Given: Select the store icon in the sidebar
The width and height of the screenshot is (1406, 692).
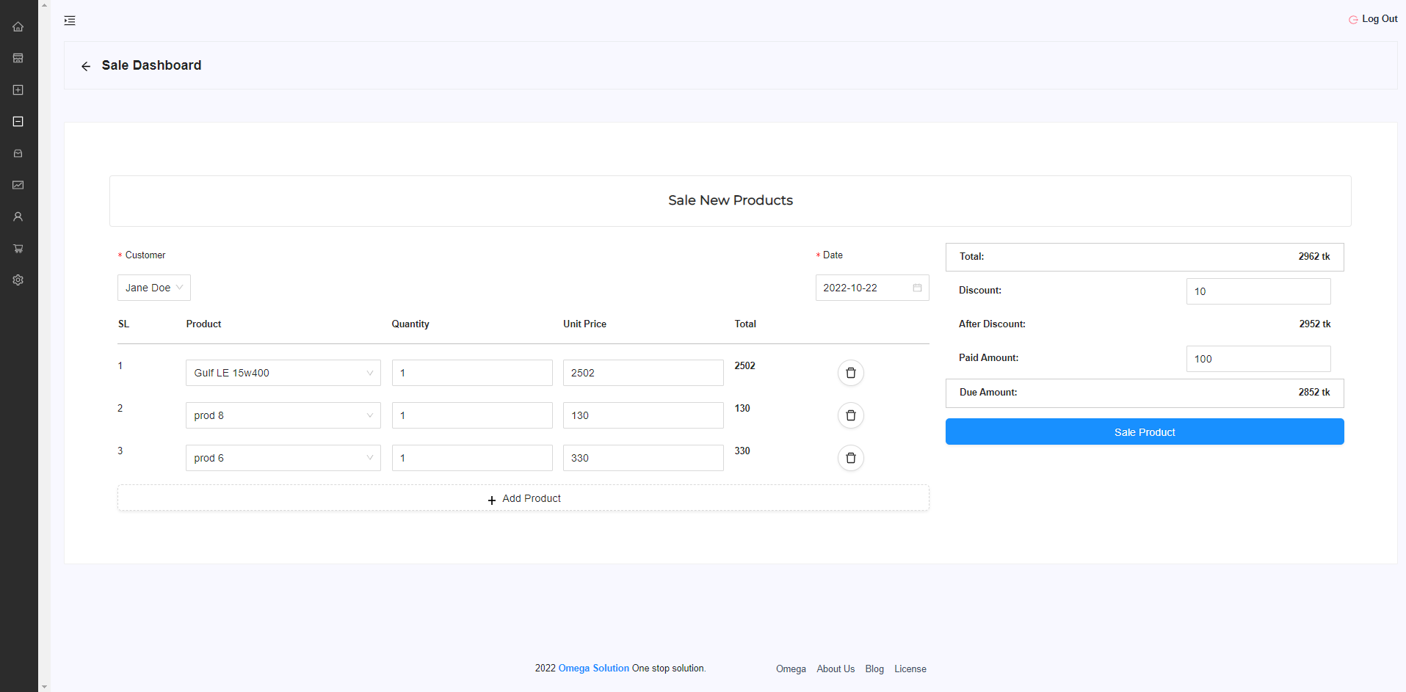Looking at the screenshot, I should 18,58.
